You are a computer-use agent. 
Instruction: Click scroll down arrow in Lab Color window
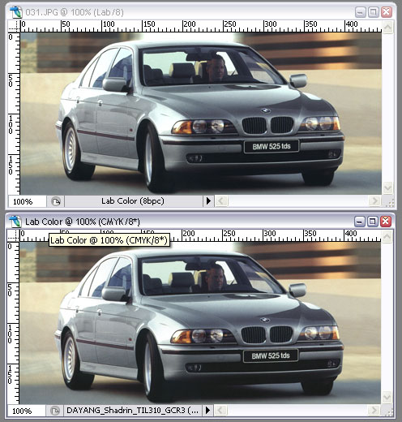click(x=387, y=398)
